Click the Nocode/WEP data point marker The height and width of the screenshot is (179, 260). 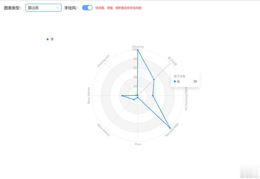[x=170, y=128]
